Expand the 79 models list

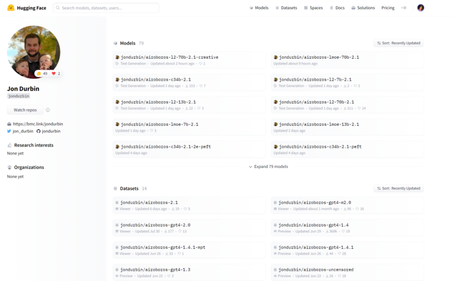[268, 167]
